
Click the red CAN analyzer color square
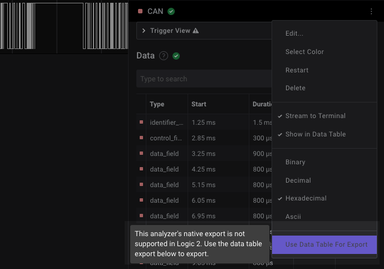141,11
